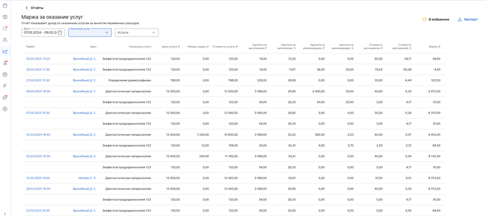Select the reports chart icon in sidebar
Screen dimensions: 486x219
point(5,52)
